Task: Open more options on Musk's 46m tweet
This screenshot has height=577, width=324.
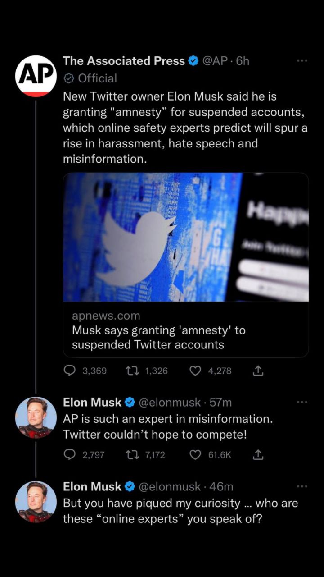Action: click(302, 486)
